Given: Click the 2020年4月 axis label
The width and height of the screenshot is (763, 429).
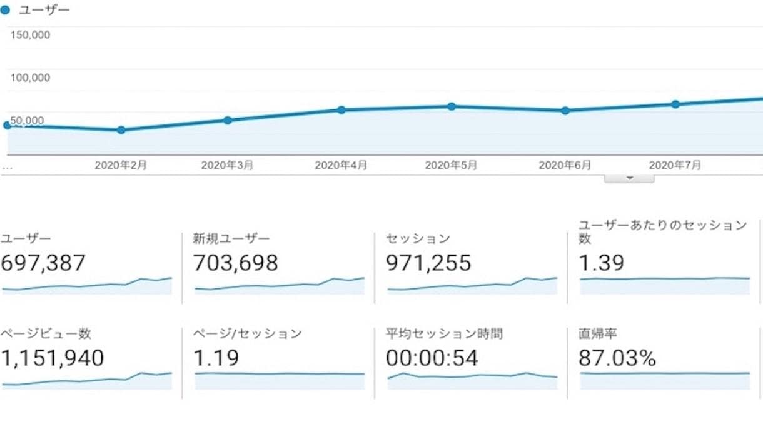Looking at the screenshot, I should 341,166.
